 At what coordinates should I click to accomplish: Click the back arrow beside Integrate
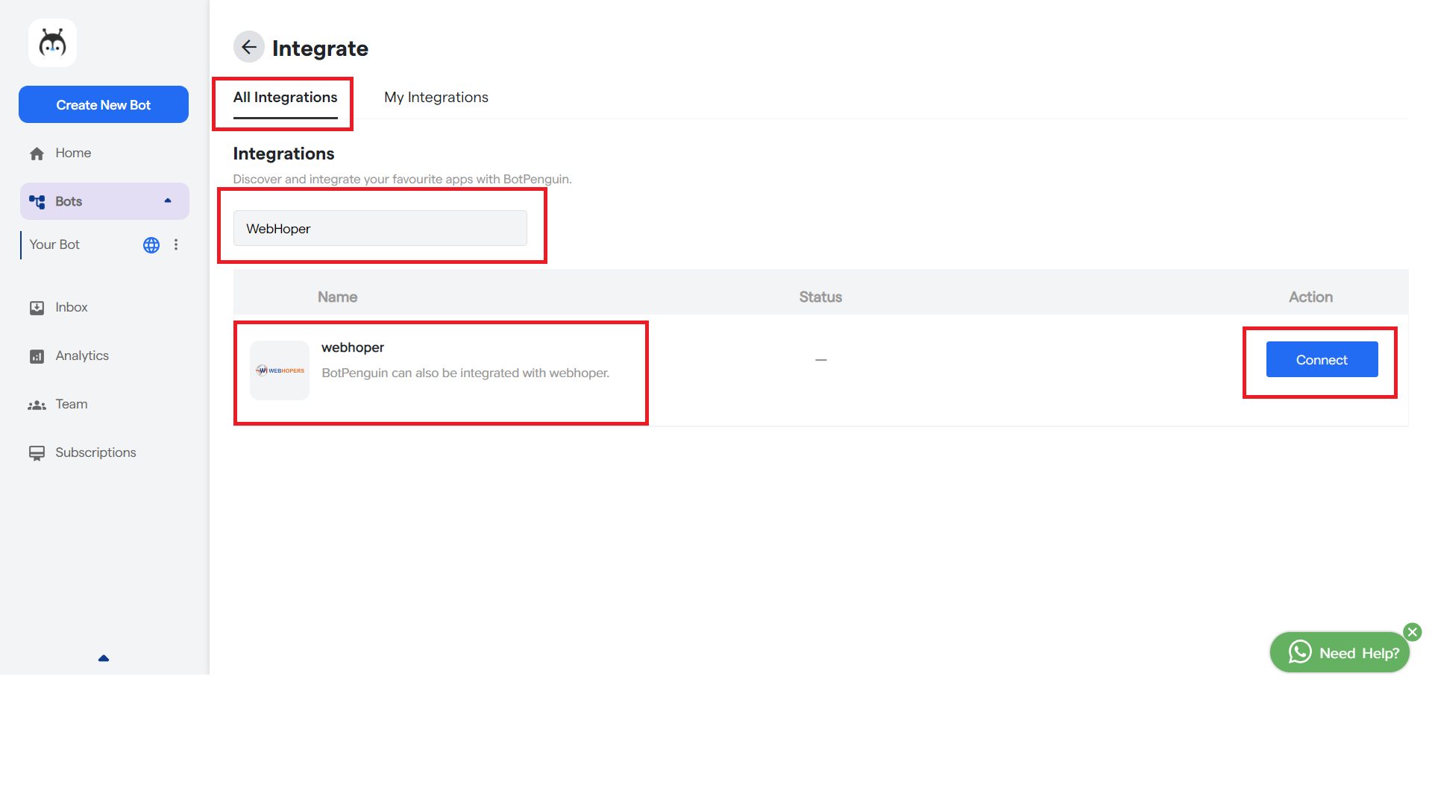[248, 47]
